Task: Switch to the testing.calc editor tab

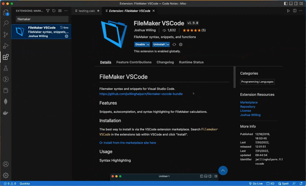Action: tap(87, 11)
